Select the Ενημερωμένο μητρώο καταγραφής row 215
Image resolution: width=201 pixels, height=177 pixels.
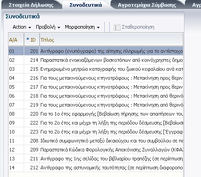[x=96, y=69]
